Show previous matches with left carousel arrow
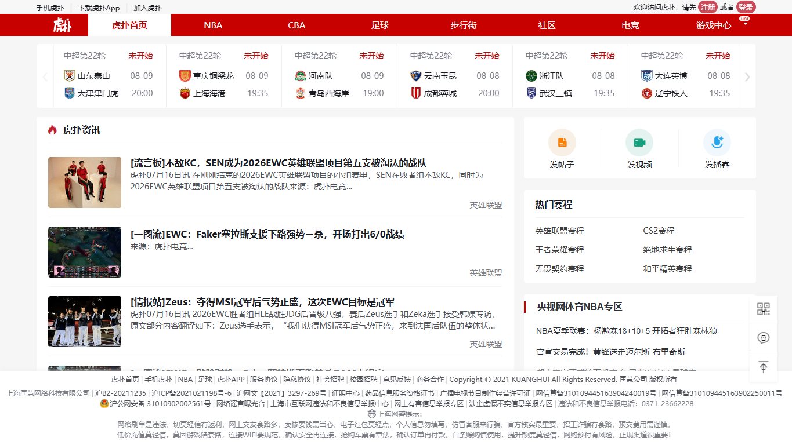Viewport: 792px width, 445px height. [x=45, y=76]
